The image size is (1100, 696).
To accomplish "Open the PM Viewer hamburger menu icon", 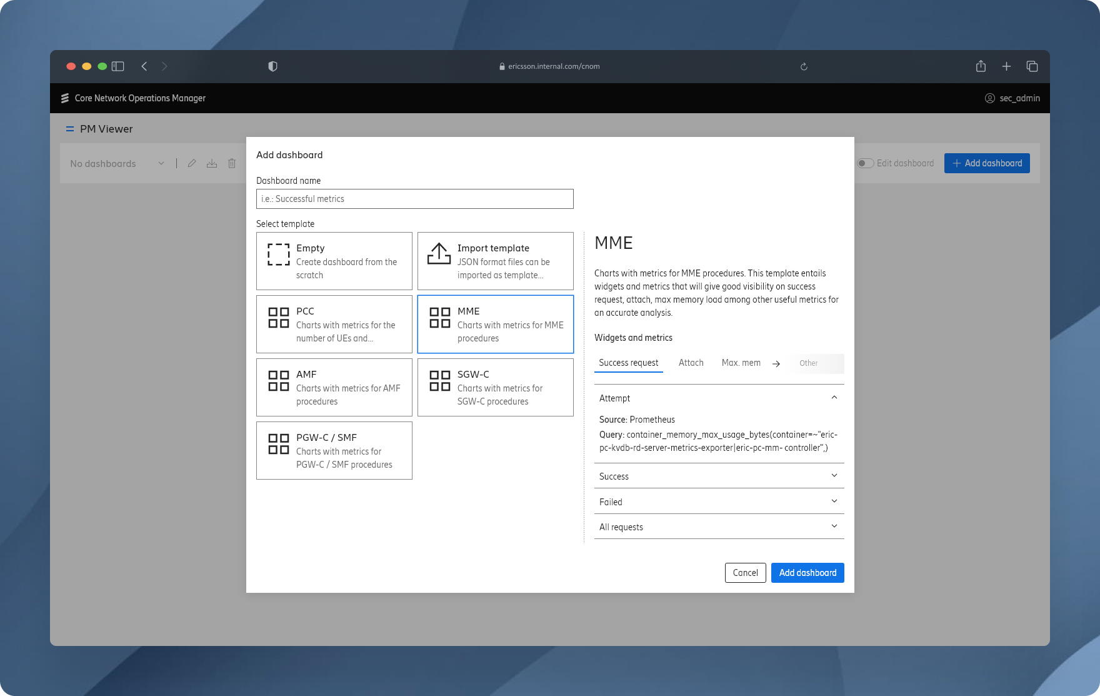I will click(x=70, y=129).
